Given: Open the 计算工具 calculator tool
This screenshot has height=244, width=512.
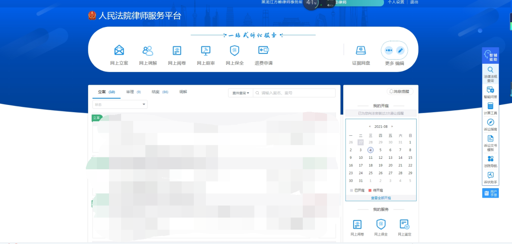Looking at the screenshot, I should tap(491, 109).
